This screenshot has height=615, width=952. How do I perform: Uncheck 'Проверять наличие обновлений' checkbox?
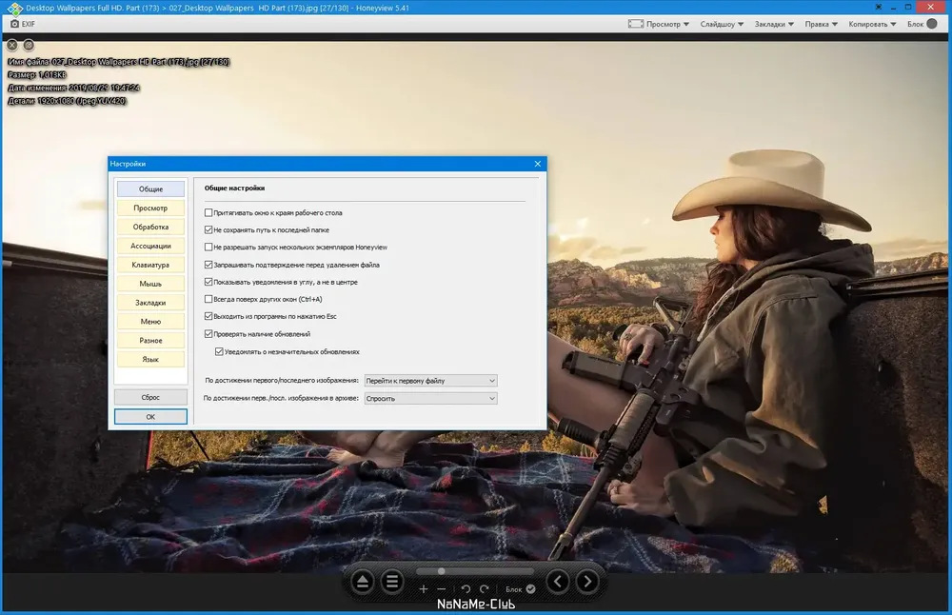click(208, 334)
